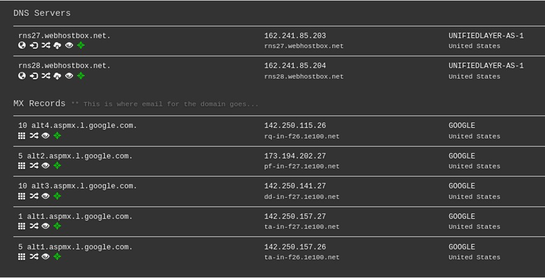
Task: Click the cloud download icon for rns28.webhostbox.net
Action: [57, 76]
